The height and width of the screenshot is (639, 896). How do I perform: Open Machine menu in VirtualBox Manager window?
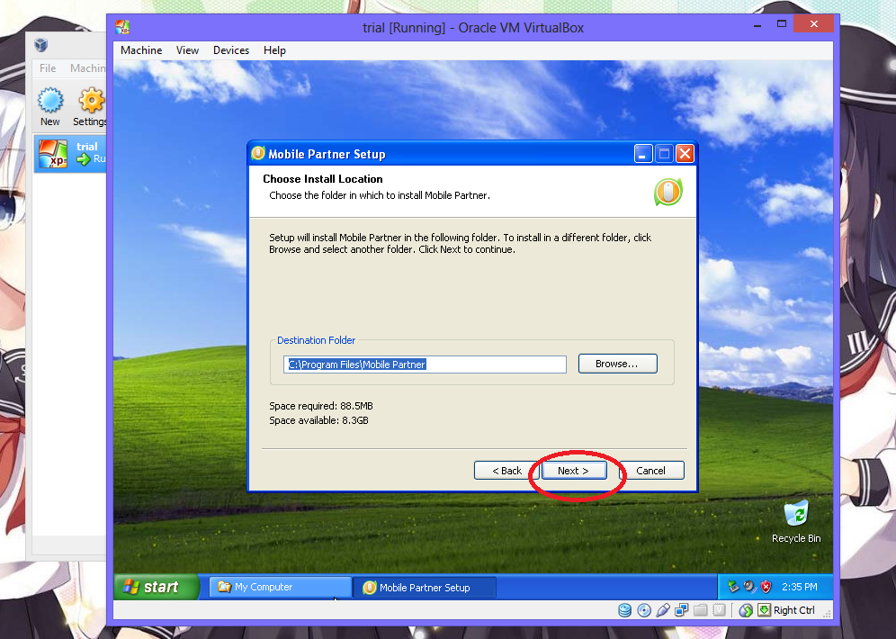[87, 68]
